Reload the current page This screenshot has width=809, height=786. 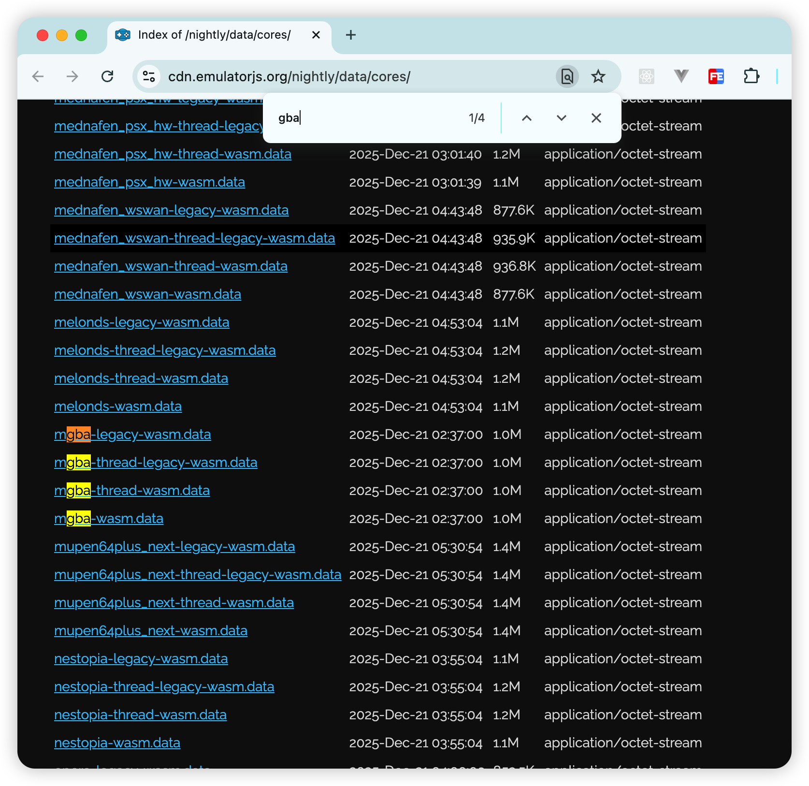107,76
